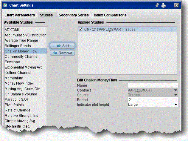Click the Name input field
Image resolution: width=188 pixels, height=141 pixels.
[152, 85]
